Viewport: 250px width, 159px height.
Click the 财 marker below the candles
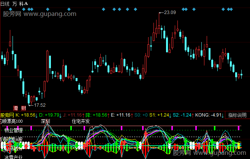[x=23, y=108]
